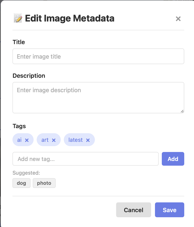
Task: Close the Edit Image Metadata dialog
Action: [x=178, y=19]
